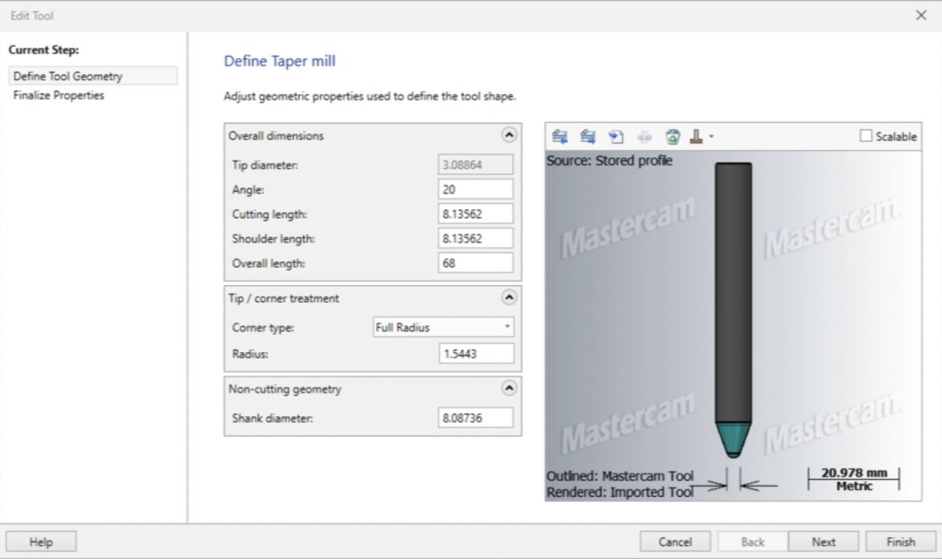Click the second import geometry icon in preview toolbar
The height and width of the screenshot is (559, 942).
pos(588,137)
